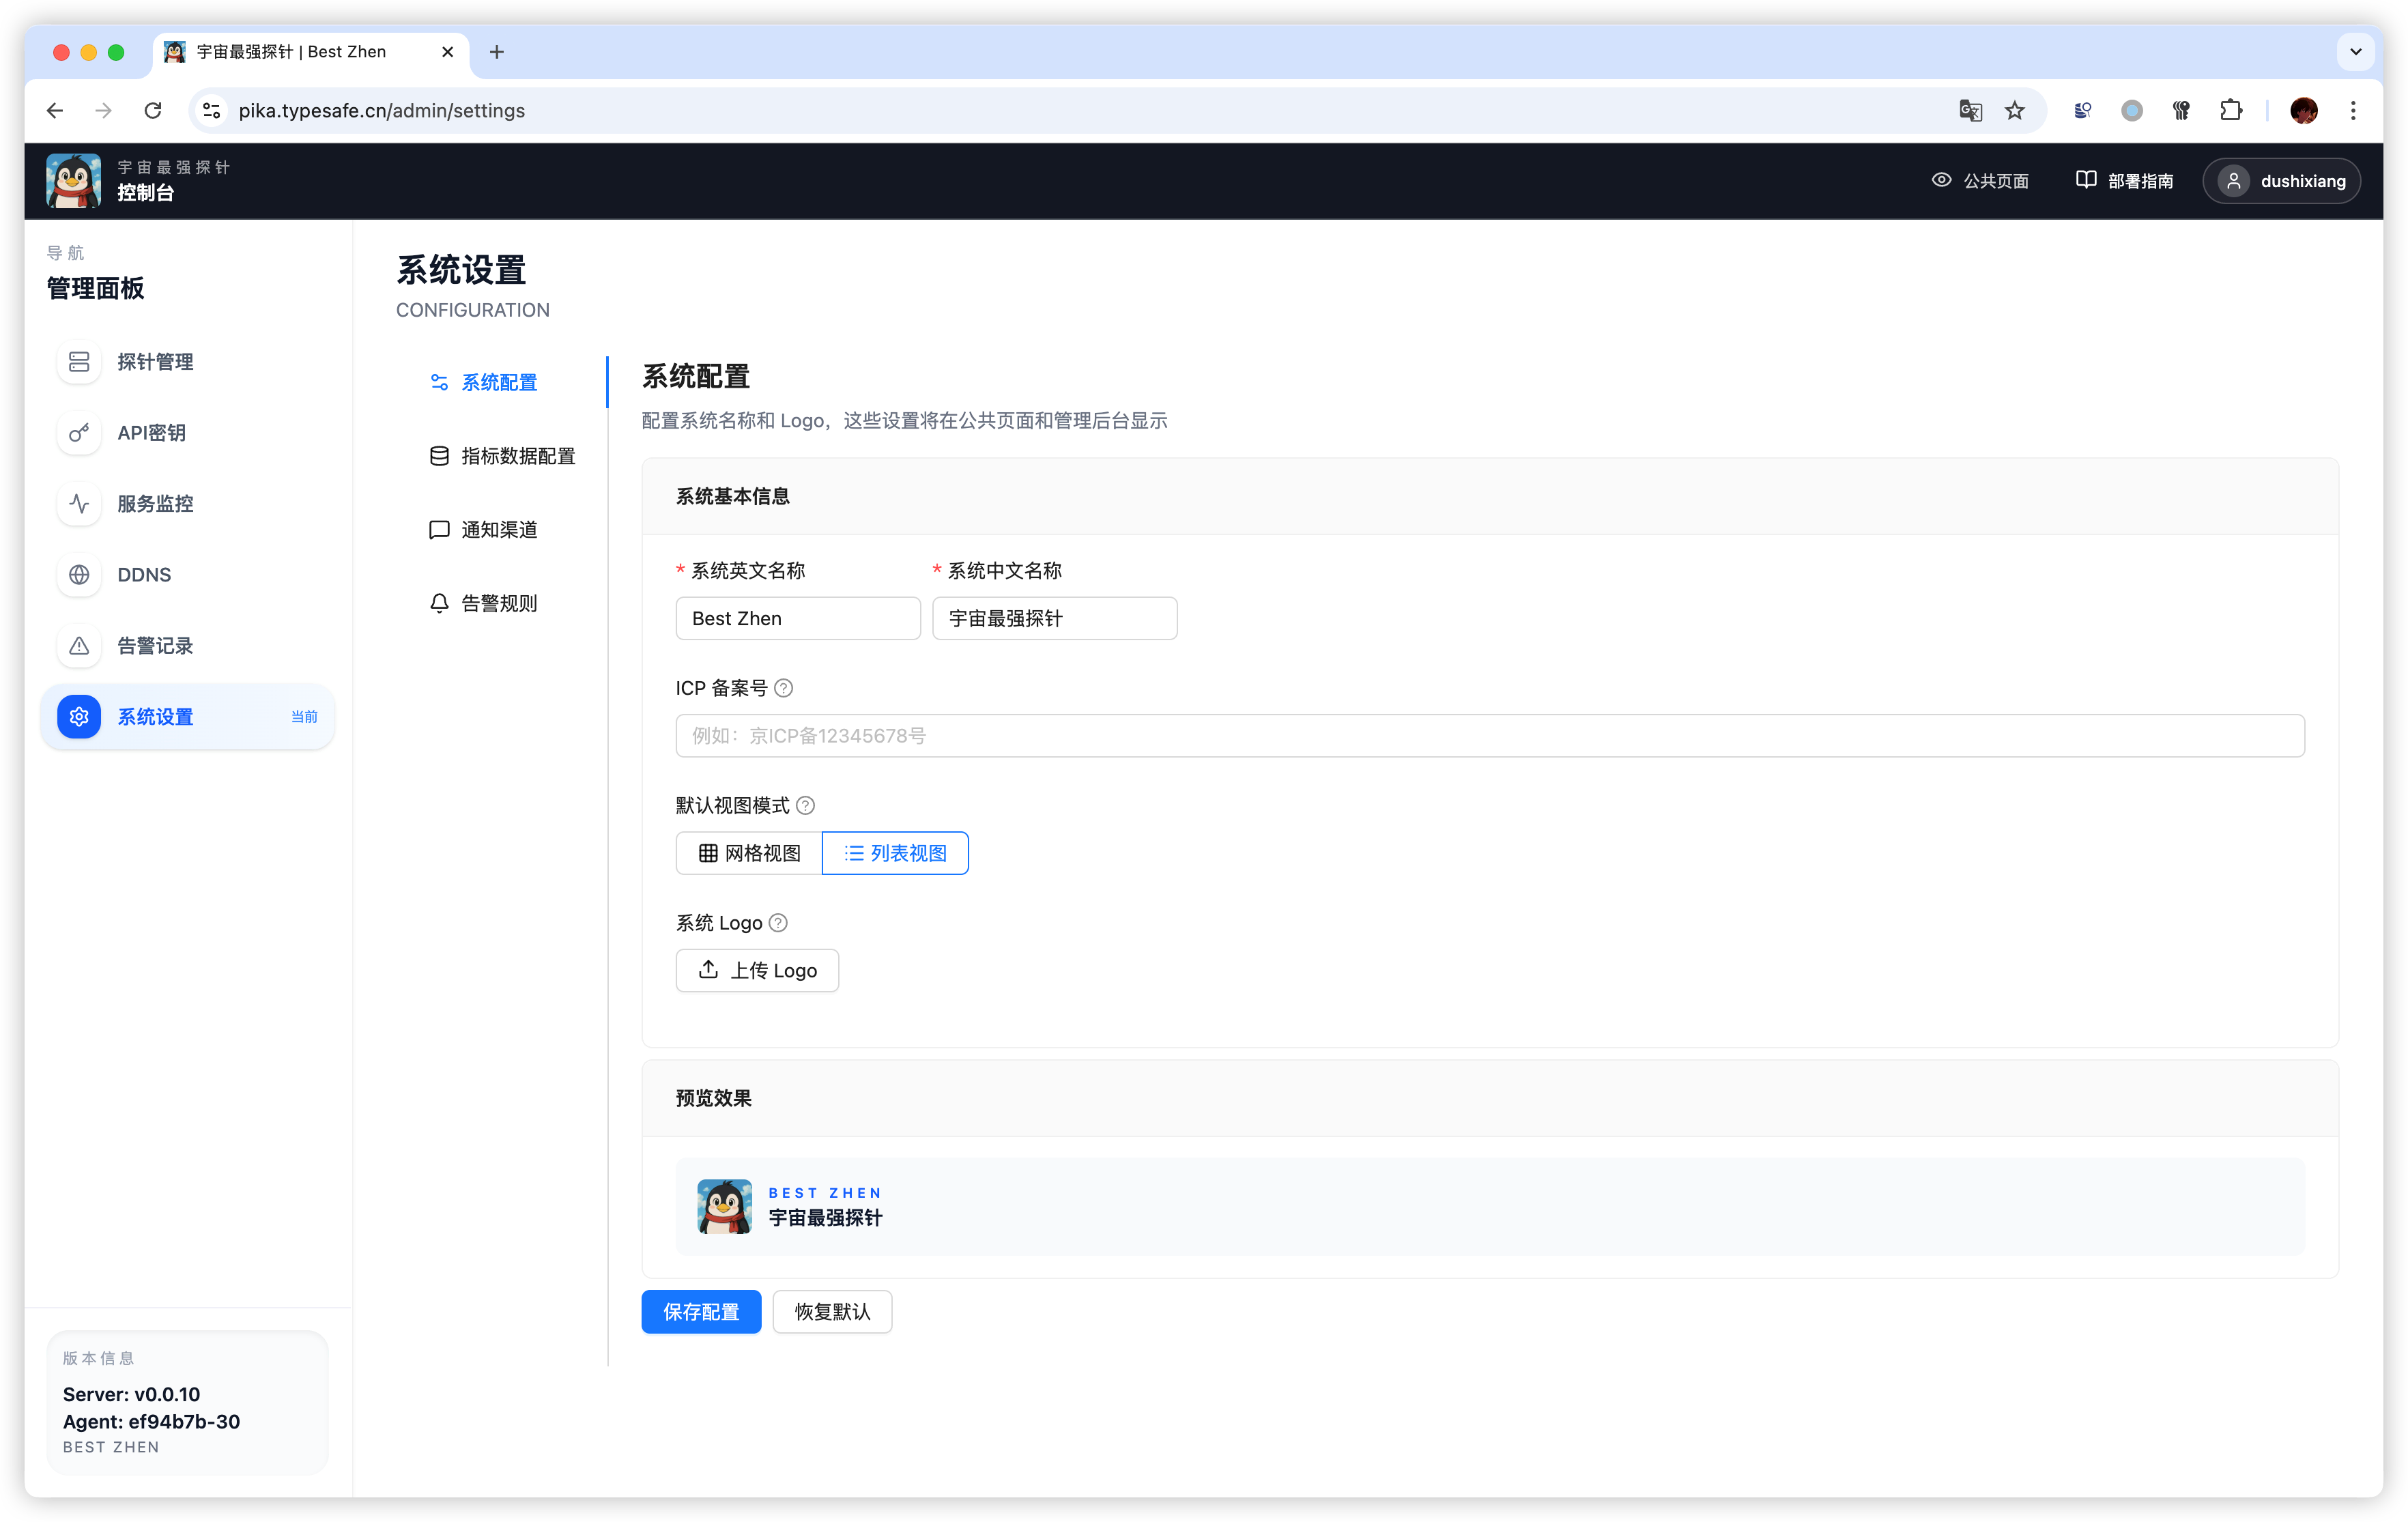Open 服务监控 in the sidebar
2408x1522 pixels.
click(x=187, y=504)
